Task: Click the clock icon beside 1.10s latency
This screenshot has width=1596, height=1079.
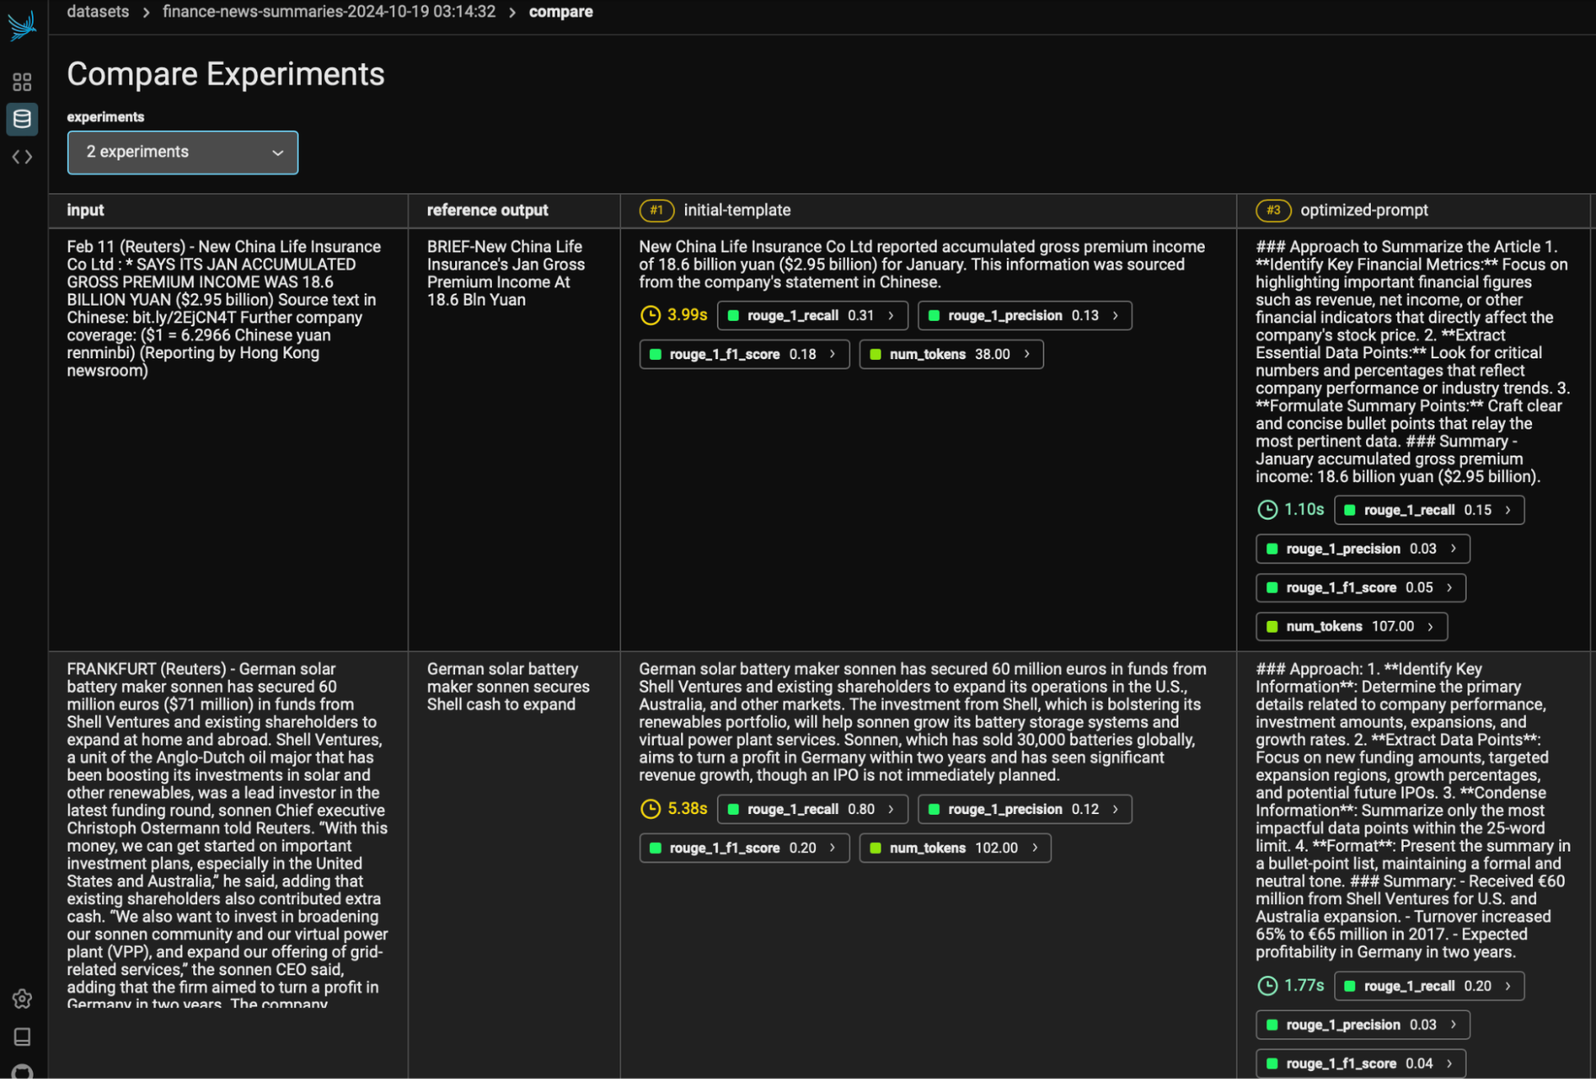Action: tap(1269, 509)
